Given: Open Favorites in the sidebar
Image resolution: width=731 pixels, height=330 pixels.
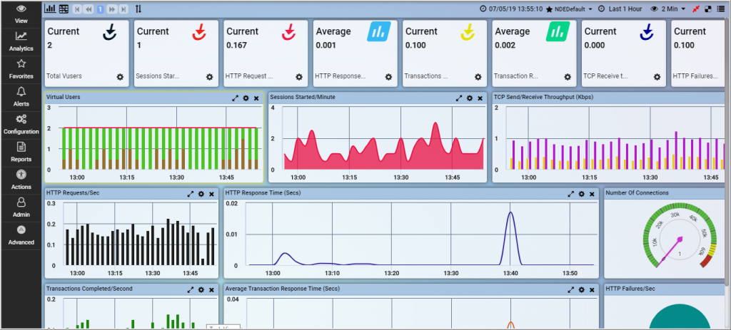Looking at the screenshot, I should [x=21, y=69].
